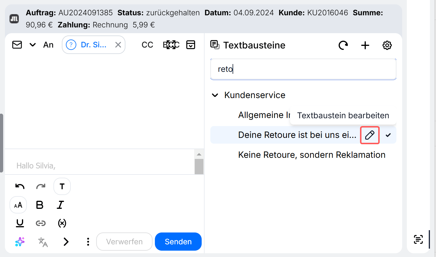Select the Allgemeine text snippet
The height and width of the screenshot is (257, 436).
click(264, 115)
